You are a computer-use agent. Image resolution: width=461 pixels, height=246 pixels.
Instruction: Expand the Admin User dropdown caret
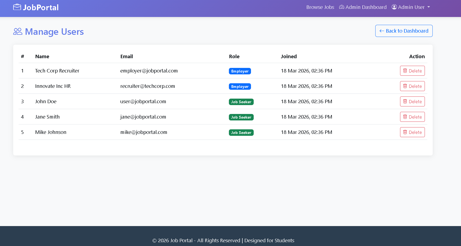[x=429, y=7]
